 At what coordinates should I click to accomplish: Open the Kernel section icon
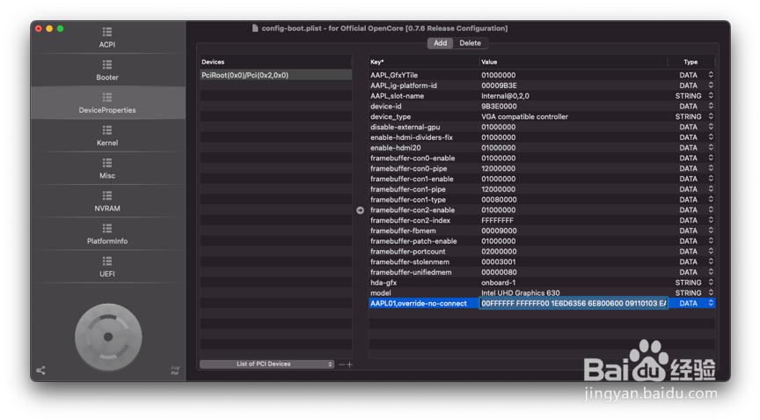(107, 130)
